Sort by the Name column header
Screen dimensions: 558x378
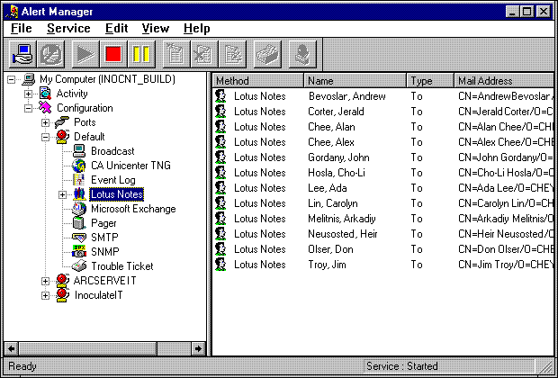tap(355, 81)
